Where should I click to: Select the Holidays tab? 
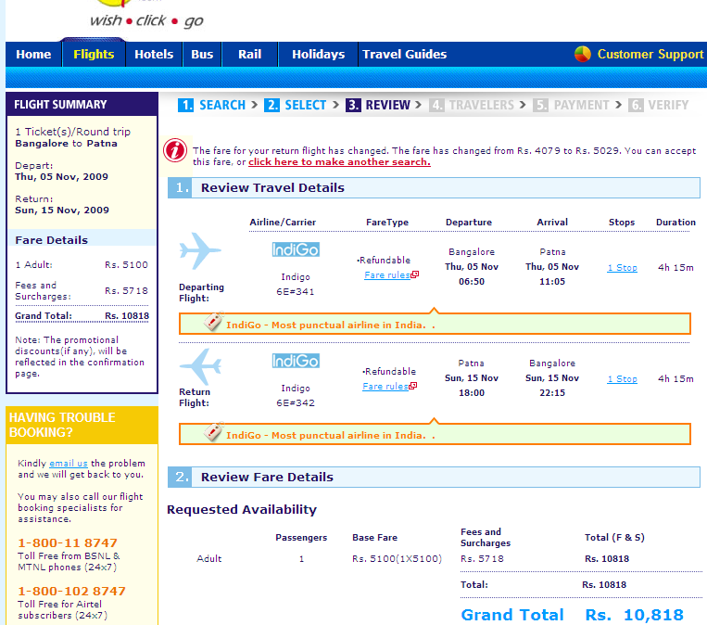click(319, 54)
